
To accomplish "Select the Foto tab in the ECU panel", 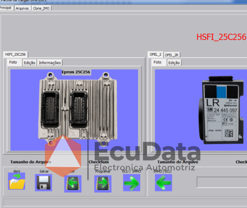I will [13, 62].
